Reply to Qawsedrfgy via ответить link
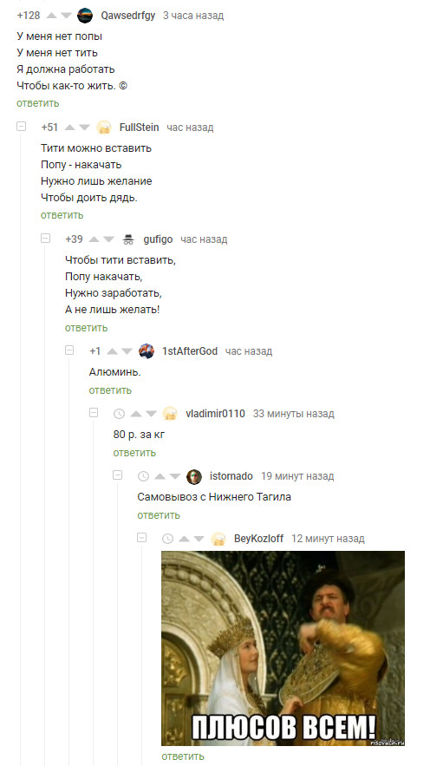The width and height of the screenshot is (430, 766). click(x=38, y=103)
